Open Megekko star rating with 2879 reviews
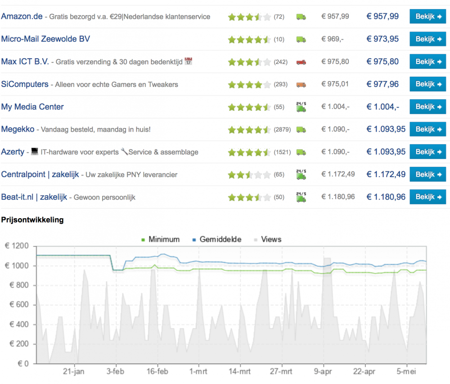Viewport: 450px width, 384px height. 249,130
